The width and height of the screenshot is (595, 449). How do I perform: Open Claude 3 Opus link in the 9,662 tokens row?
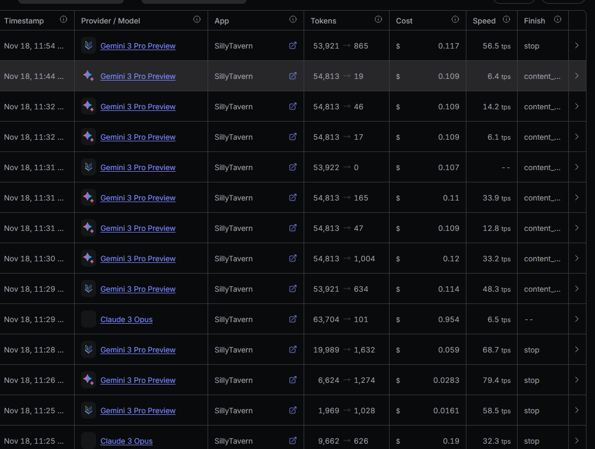pos(126,441)
